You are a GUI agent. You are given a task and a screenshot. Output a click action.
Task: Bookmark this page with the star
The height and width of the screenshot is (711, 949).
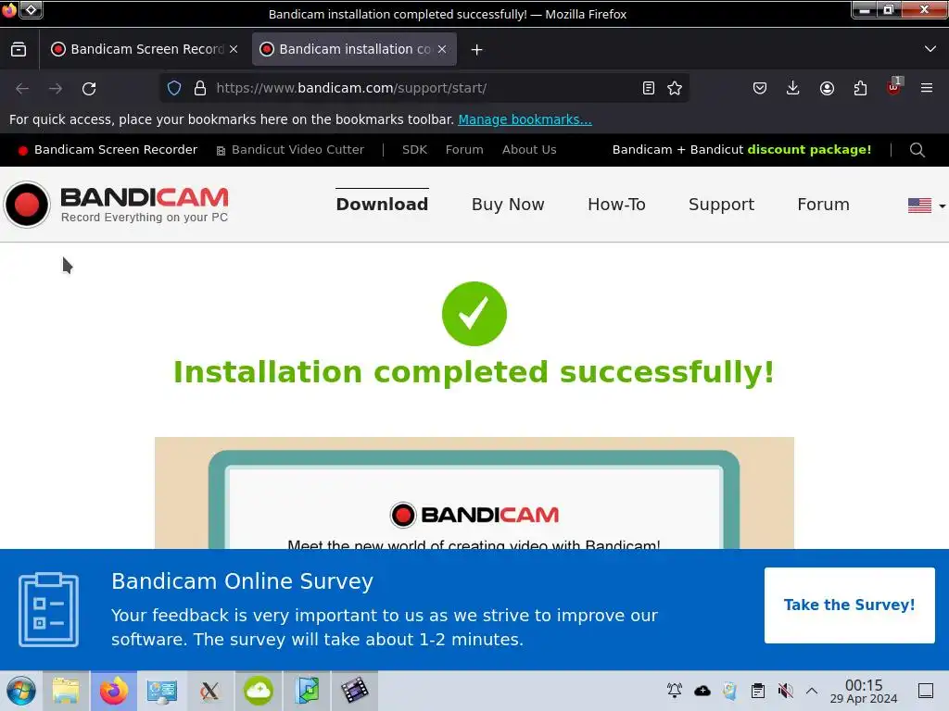[675, 88]
